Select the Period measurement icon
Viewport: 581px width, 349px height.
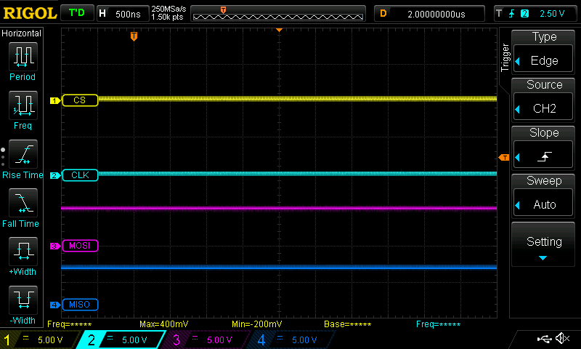point(23,57)
